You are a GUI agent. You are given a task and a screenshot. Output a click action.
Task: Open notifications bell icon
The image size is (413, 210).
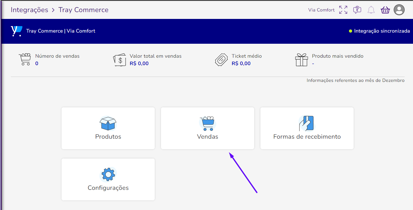[371, 10]
